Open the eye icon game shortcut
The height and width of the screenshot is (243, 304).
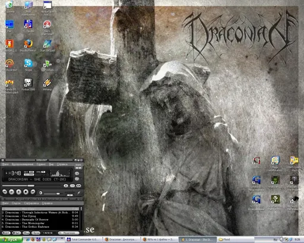point(294,199)
